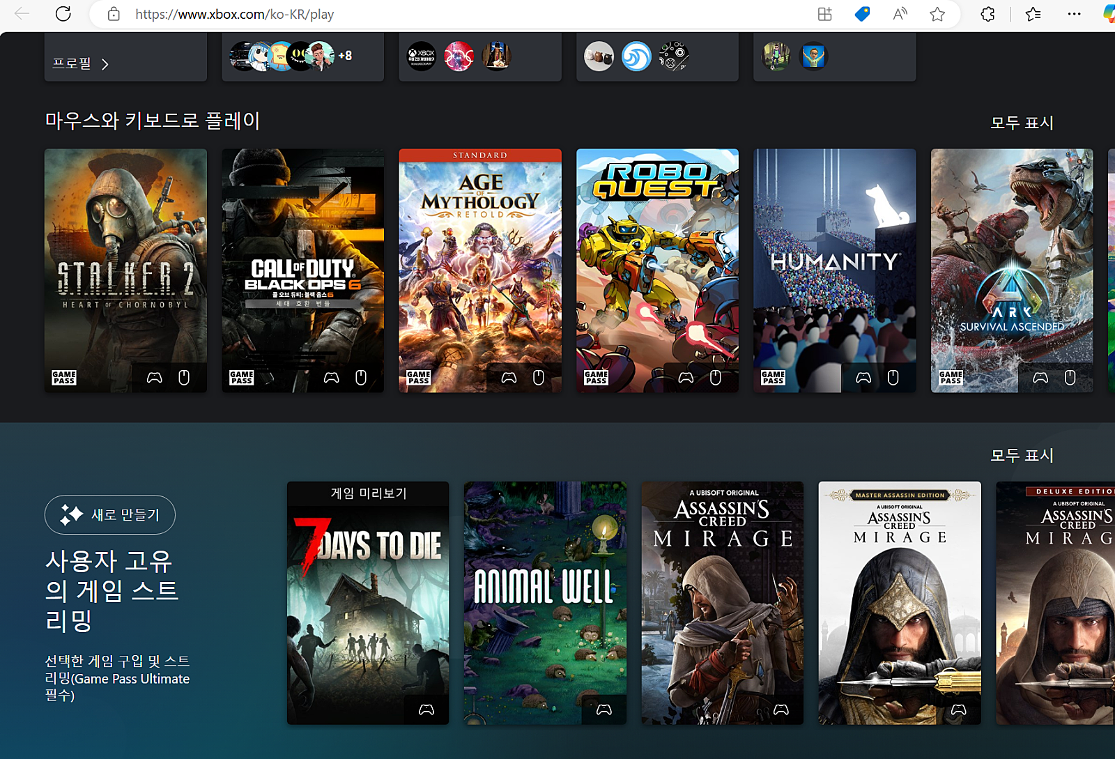Click controller icon on Mirage standard tile
The image size is (1115, 759).
pyautogui.click(x=781, y=710)
